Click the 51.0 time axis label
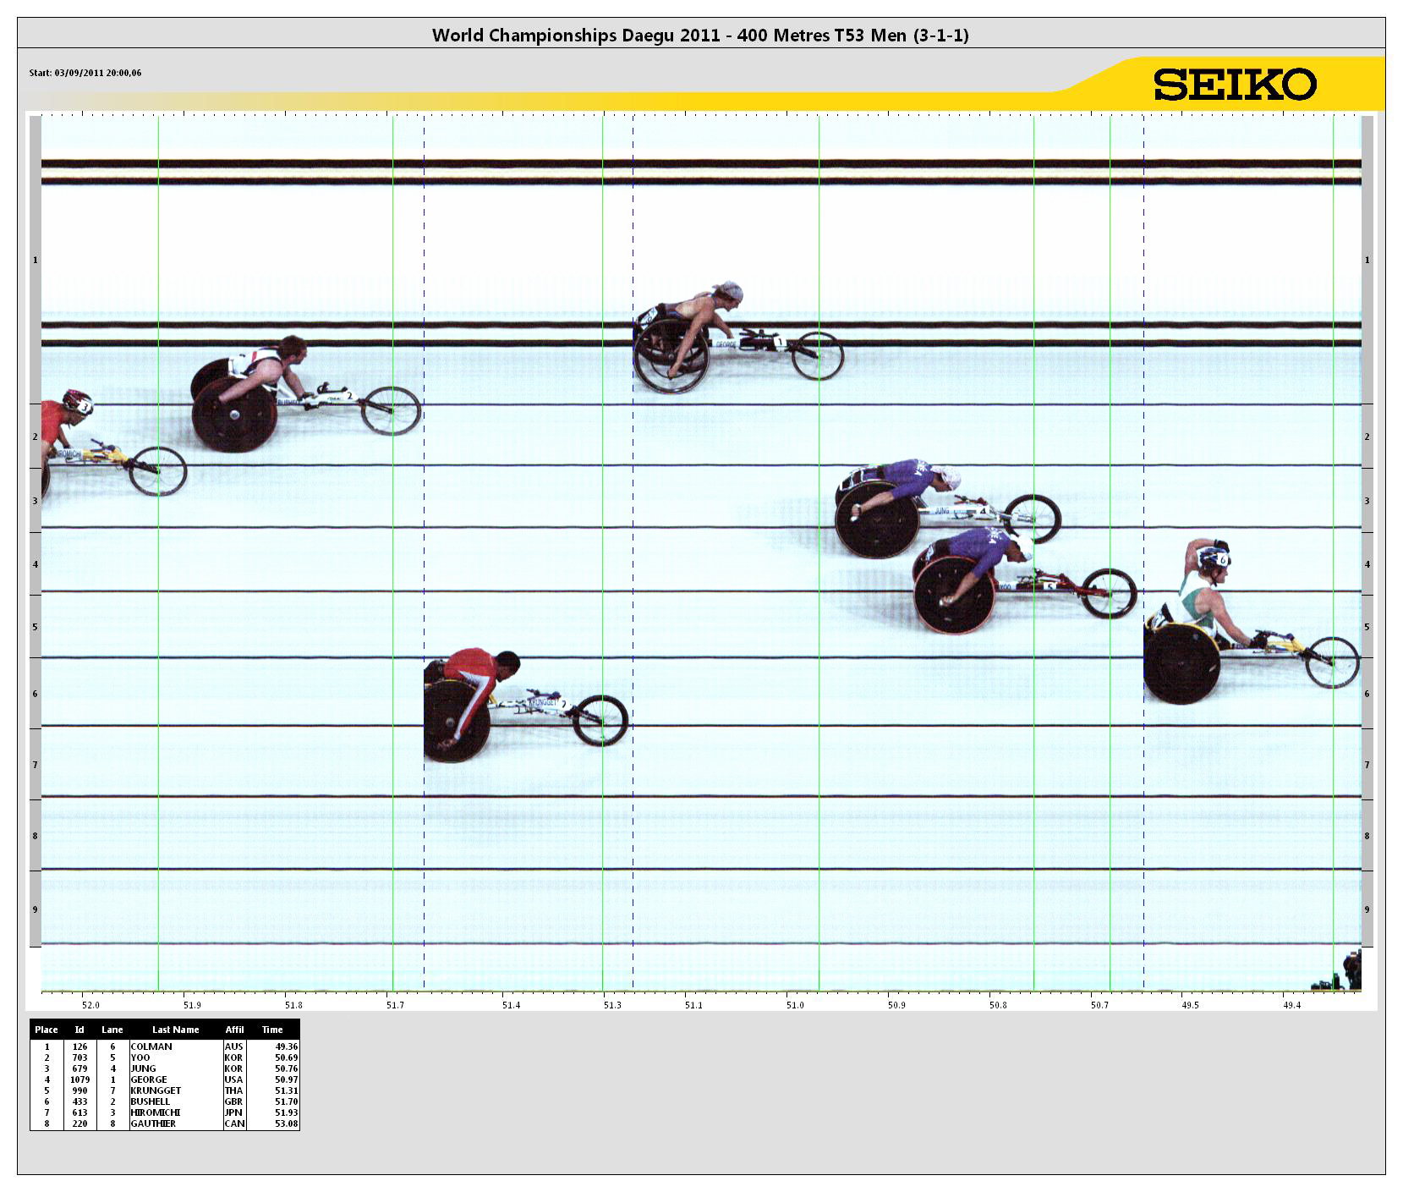Screen dimensions: 1403x1192 click(795, 1005)
